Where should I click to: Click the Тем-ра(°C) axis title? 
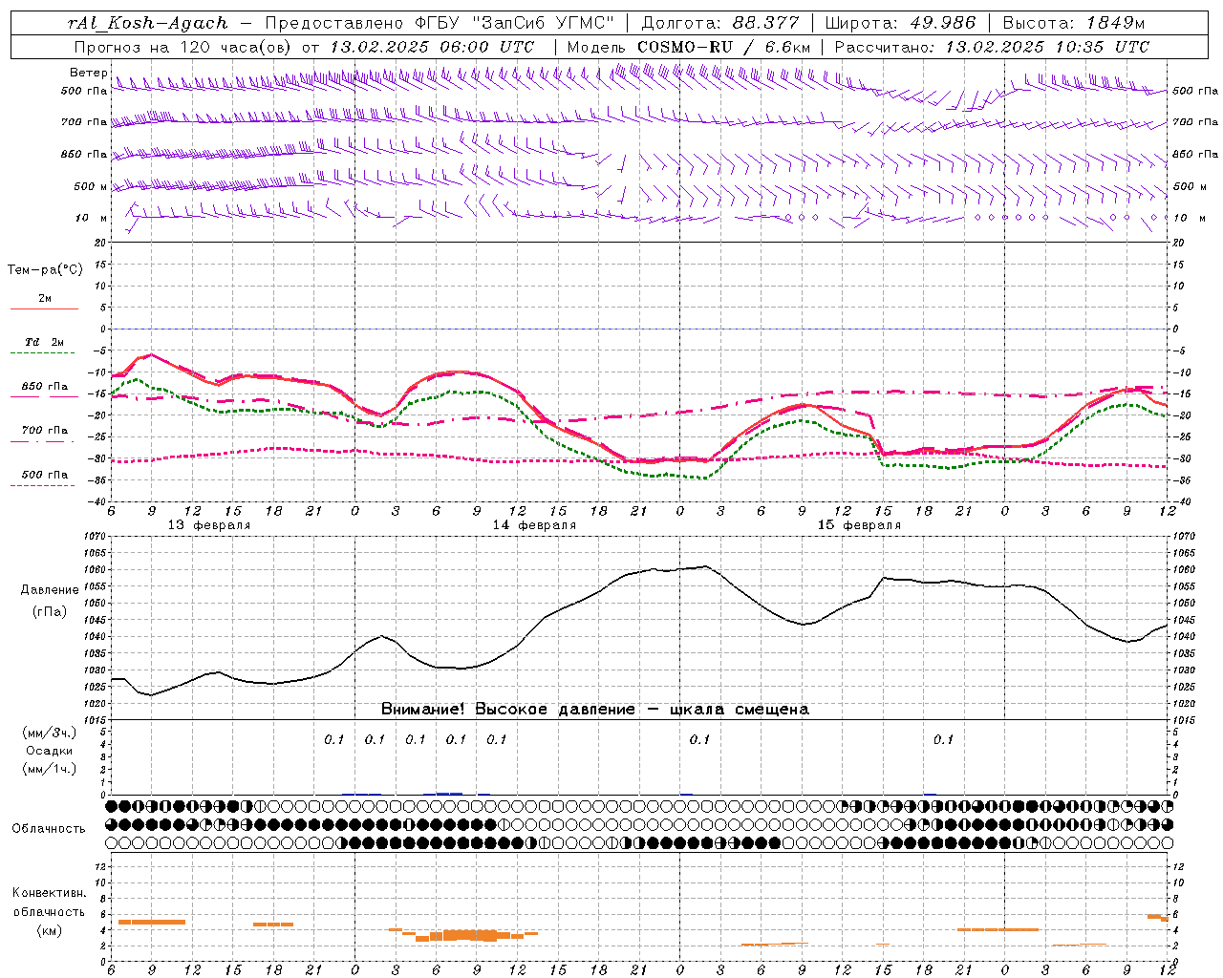tap(45, 269)
